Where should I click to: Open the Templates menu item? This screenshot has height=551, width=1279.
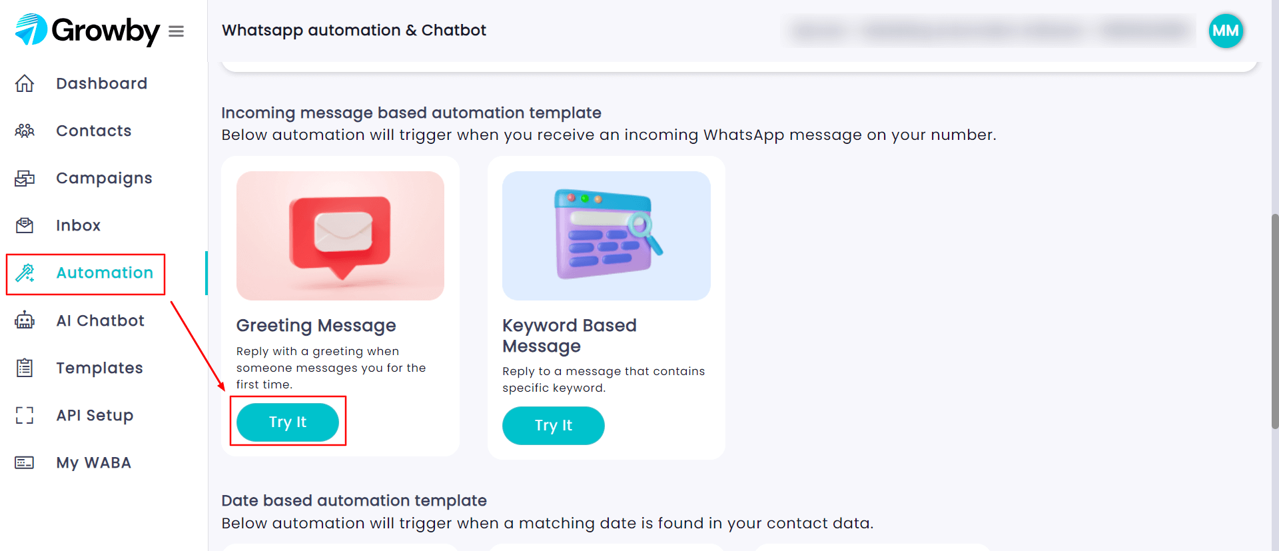pyautogui.click(x=99, y=368)
